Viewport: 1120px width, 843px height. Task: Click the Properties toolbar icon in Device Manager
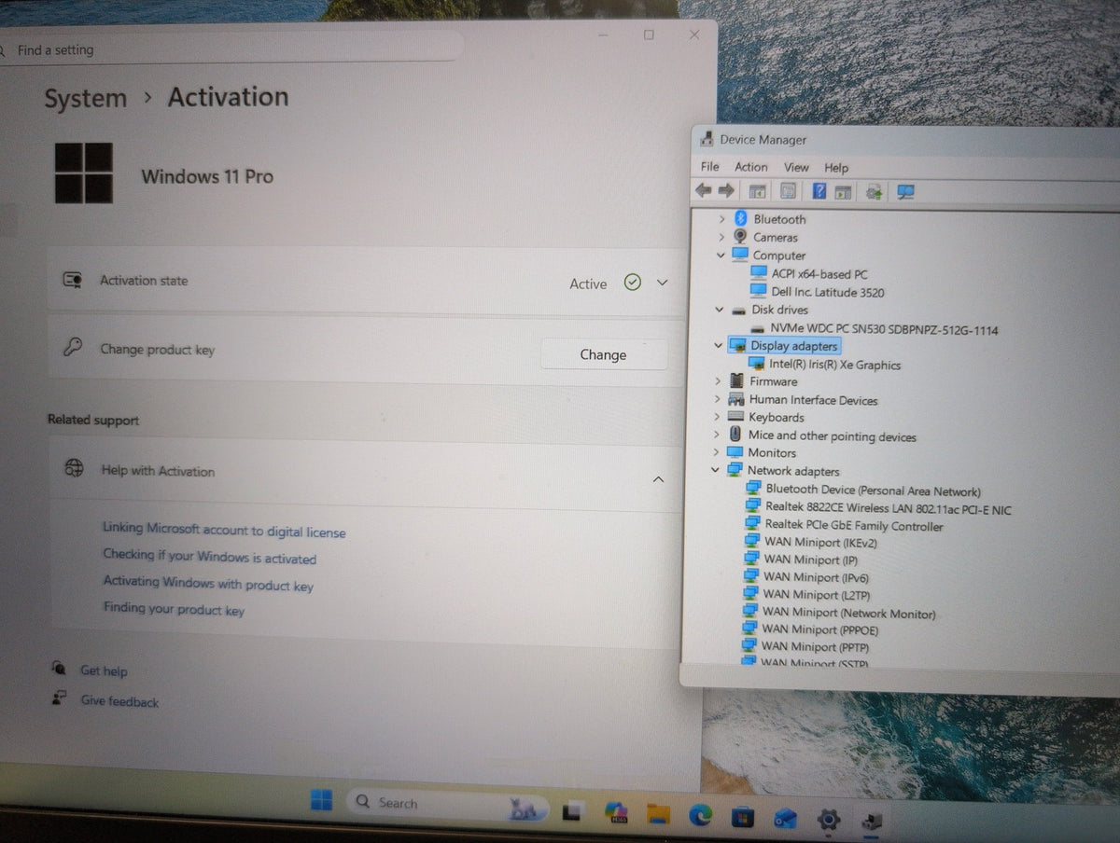click(x=788, y=191)
